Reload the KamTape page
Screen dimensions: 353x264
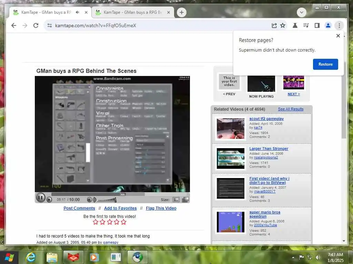coord(36,25)
